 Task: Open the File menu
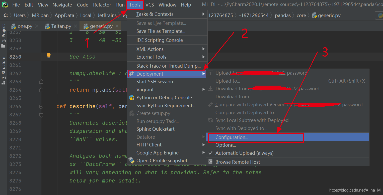pos(16,5)
